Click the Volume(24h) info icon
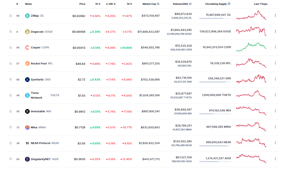The height and width of the screenshot is (169, 282). tap(190, 4)
